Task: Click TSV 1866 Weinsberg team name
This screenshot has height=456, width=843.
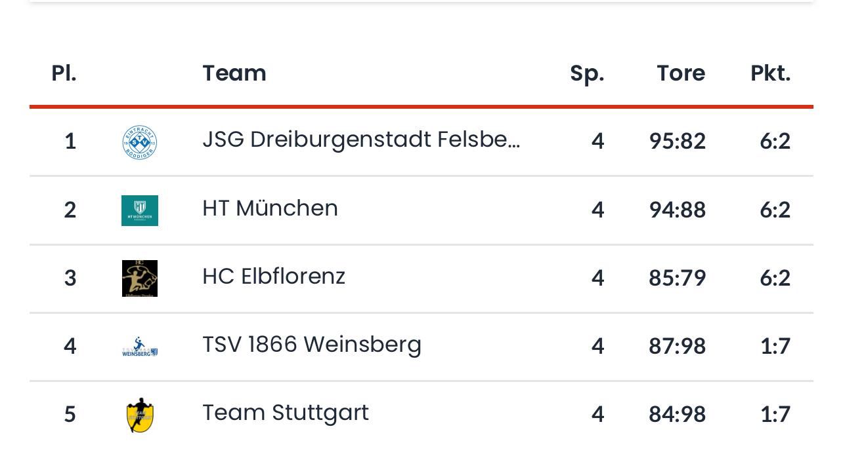Action: (x=312, y=345)
